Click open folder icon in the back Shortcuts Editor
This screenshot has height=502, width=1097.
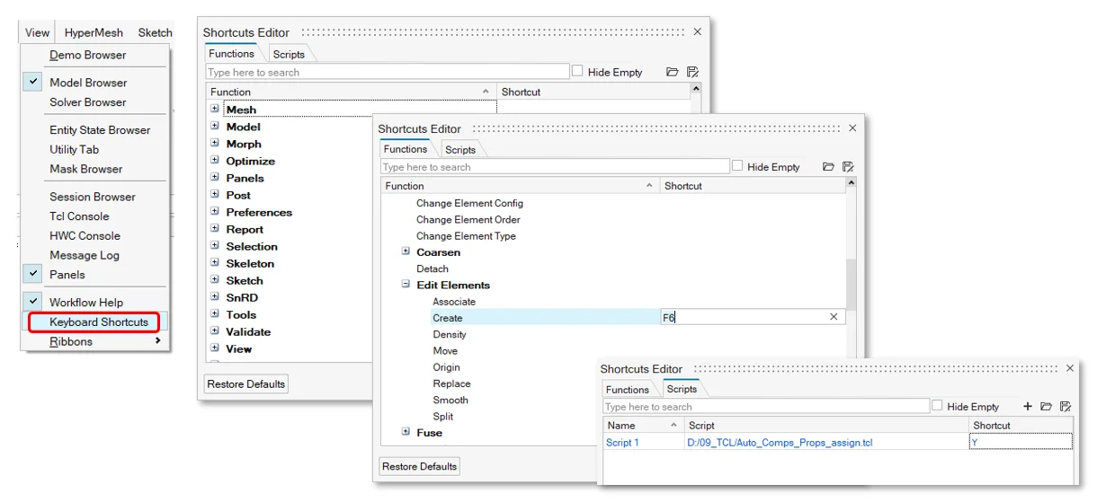[x=673, y=72]
